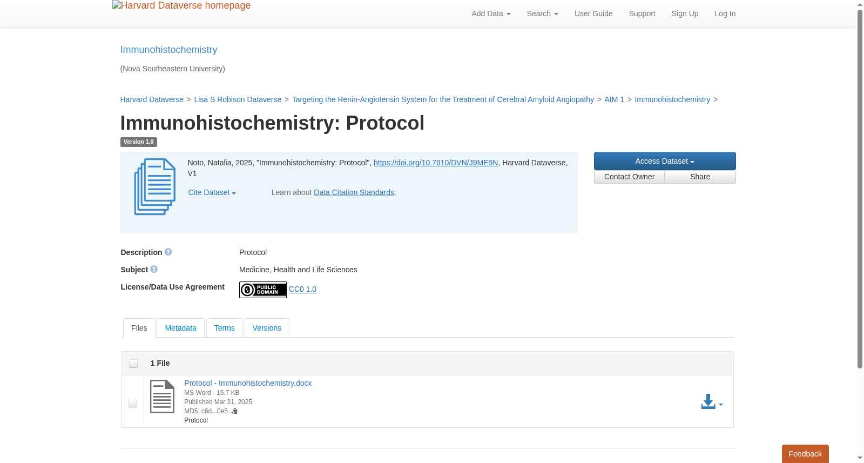Open the Protocol - Immunohistochemistry.docx file link

(x=248, y=383)
